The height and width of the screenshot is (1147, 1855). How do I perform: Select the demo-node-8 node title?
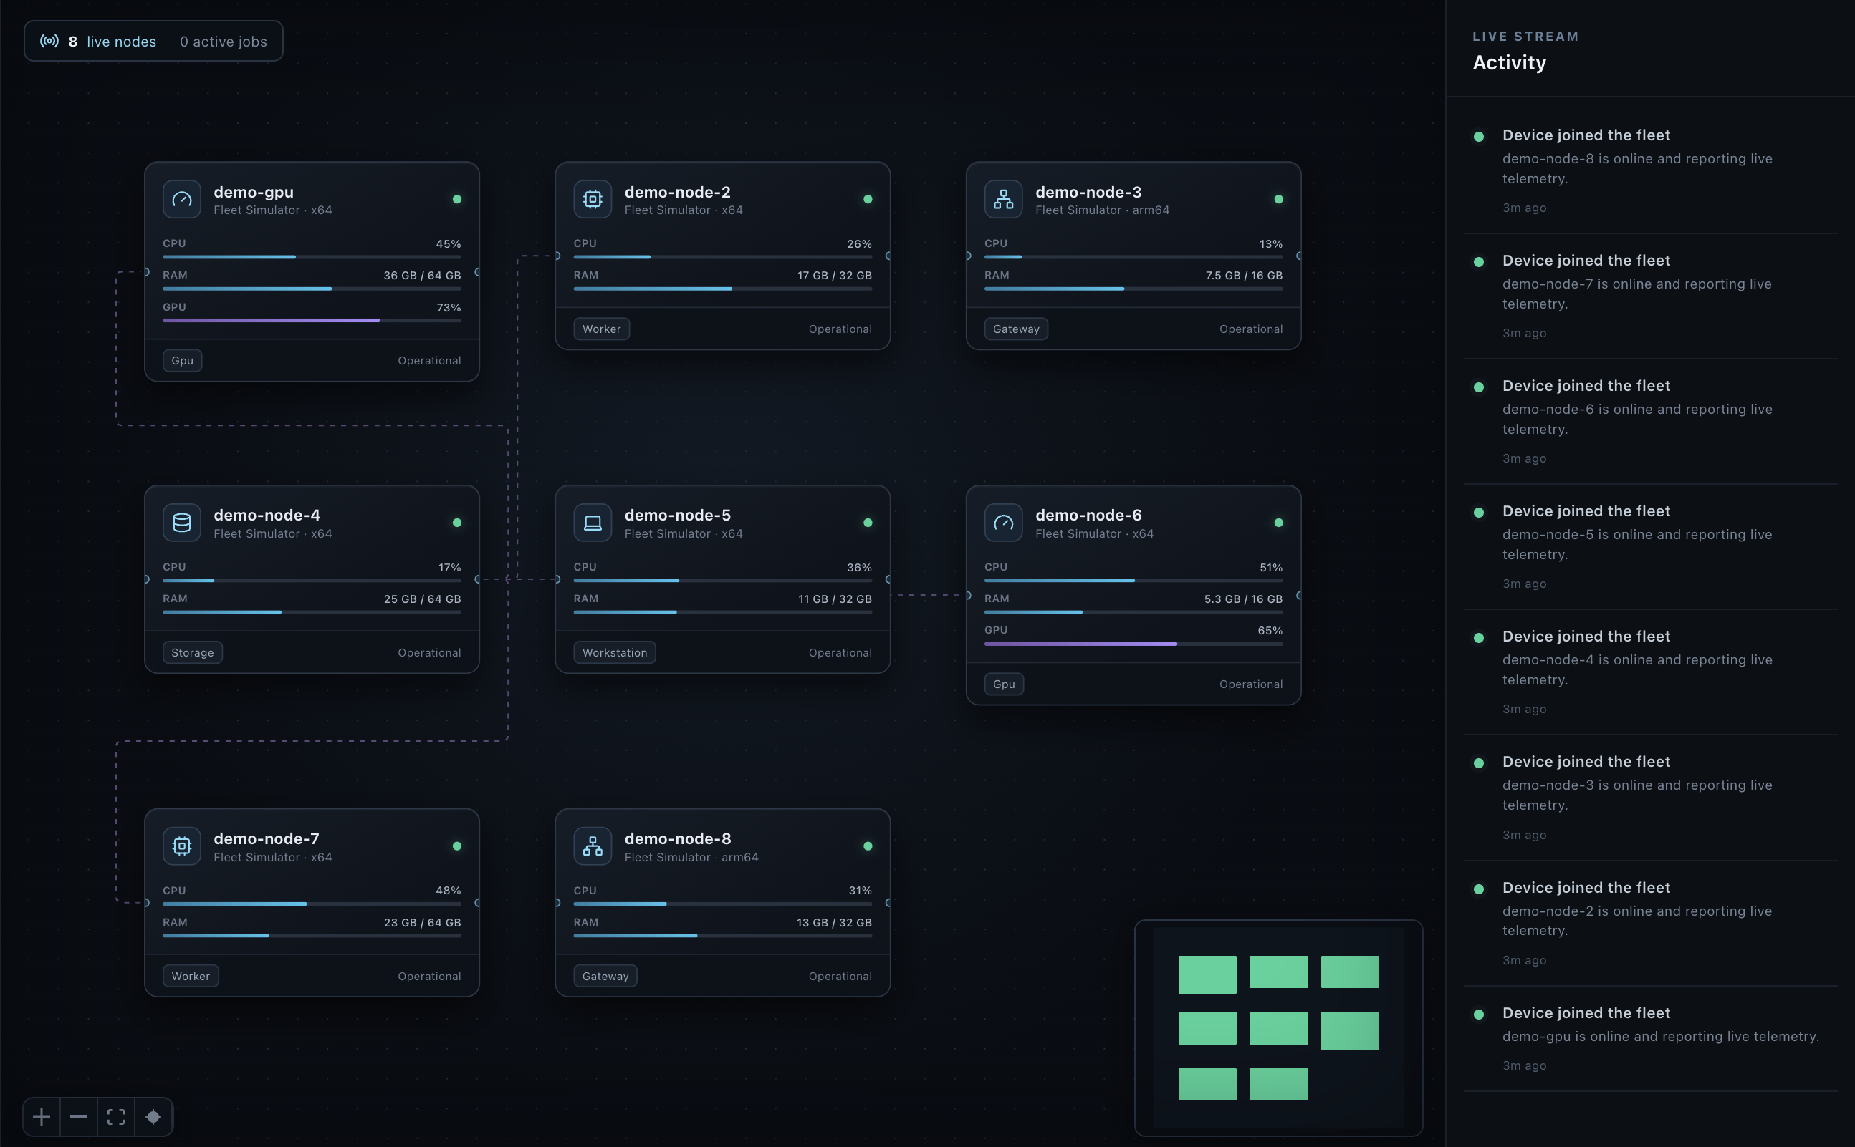click(x=678, y=838)
